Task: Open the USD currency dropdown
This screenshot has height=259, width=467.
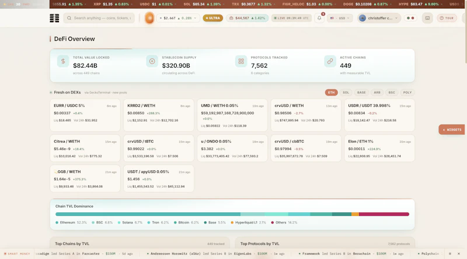Action: coord(340,18)
